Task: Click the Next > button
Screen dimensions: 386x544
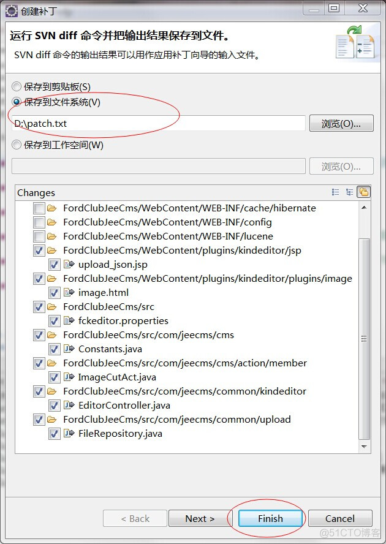Action: click(x=200, y=518)
